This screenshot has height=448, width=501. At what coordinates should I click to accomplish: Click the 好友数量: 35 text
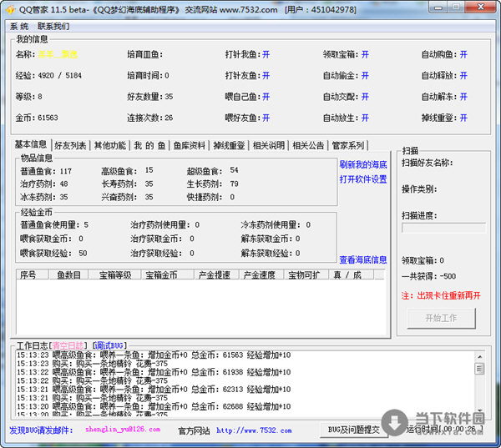(149, 97)
